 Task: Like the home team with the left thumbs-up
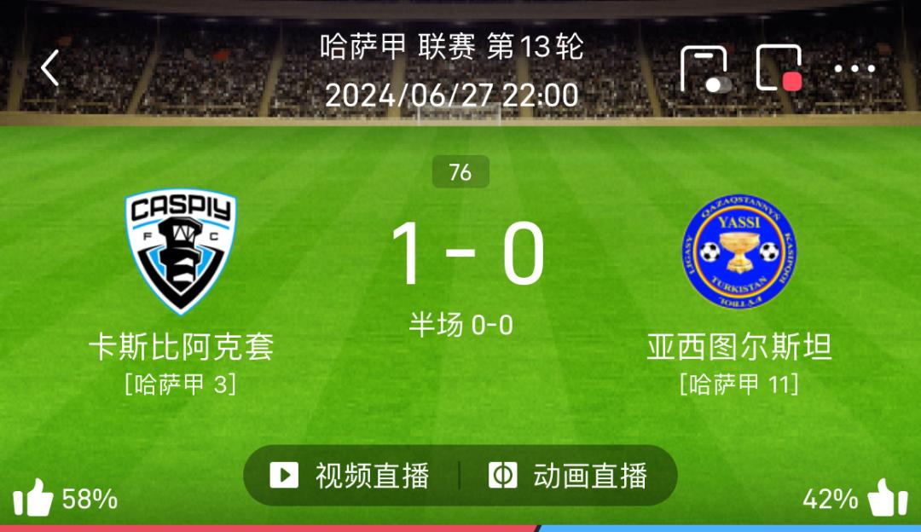click(33, 499)
